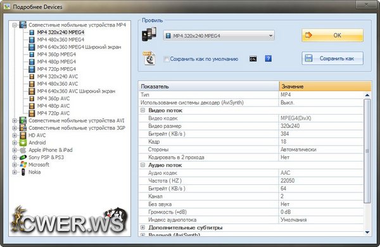Expand the HD AVC tree node
This screenshot has width=380, height=247.
(x=15, y=136)
